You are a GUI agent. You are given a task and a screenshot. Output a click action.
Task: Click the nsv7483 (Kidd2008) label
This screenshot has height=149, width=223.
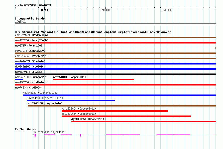(29, 87)
